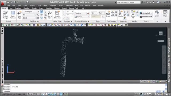This screenshot has width=171, height=96.
Task: Click the binoculars search icon
Action: 142,2
